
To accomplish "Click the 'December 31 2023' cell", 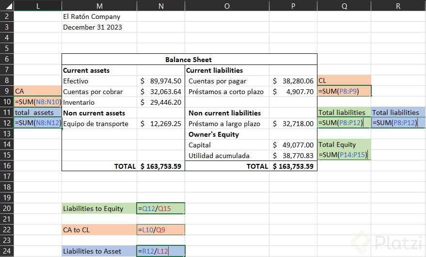I will [99, 27].
